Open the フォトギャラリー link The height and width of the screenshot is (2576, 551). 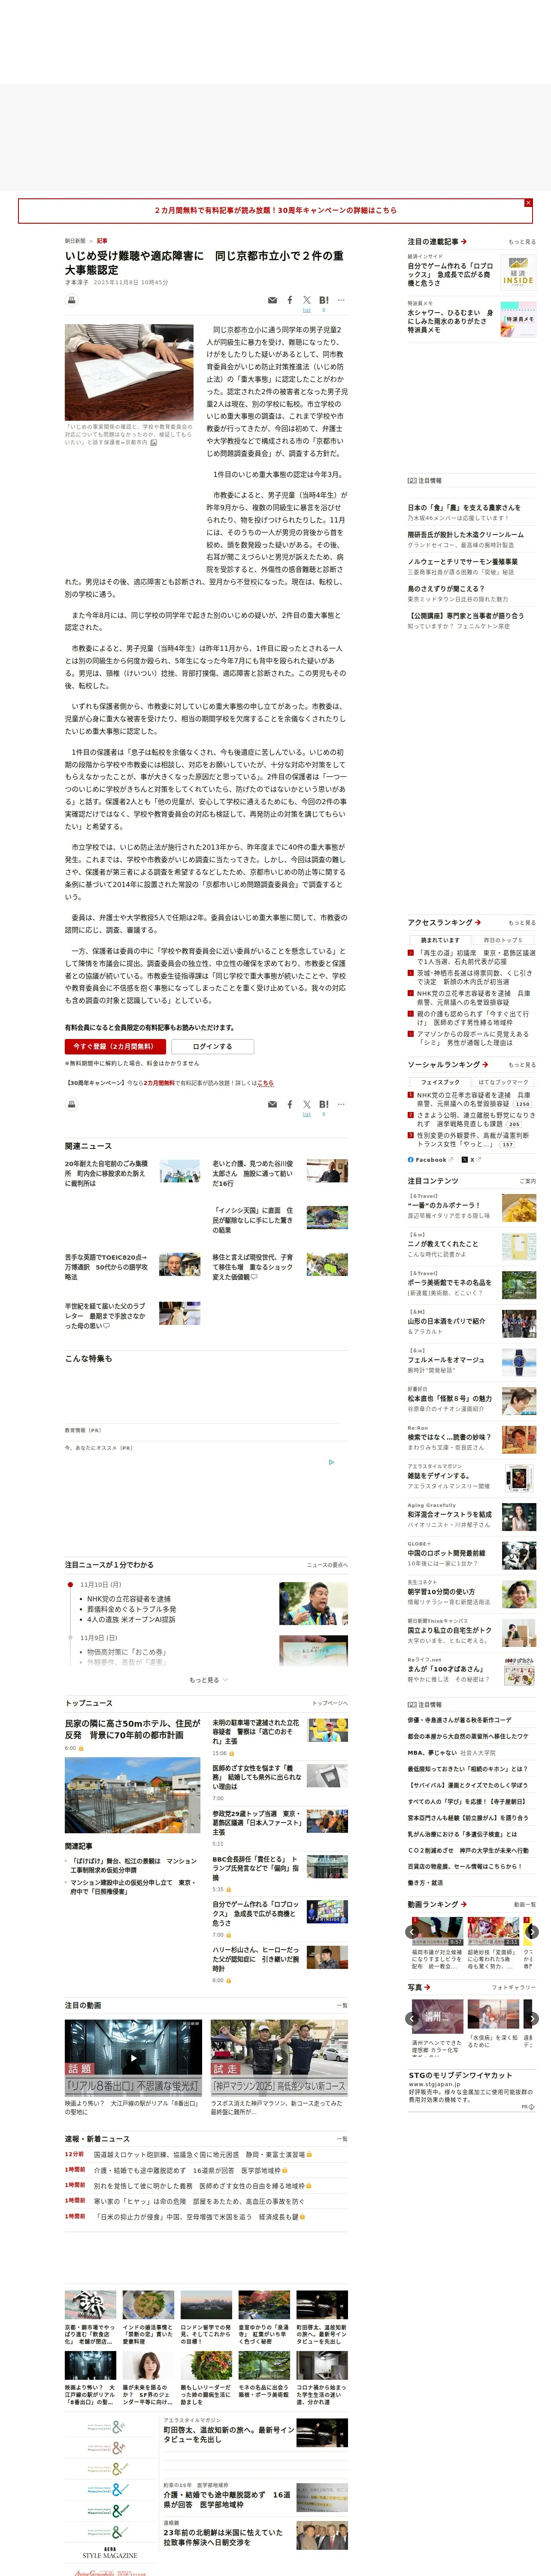click(514, 1987)
